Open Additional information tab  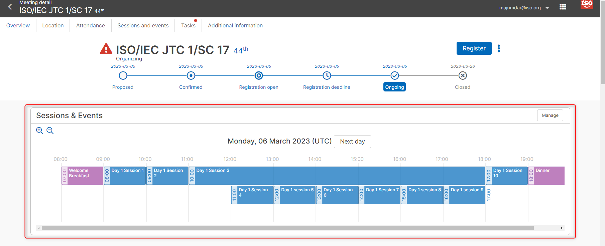[x=235, y=26]
